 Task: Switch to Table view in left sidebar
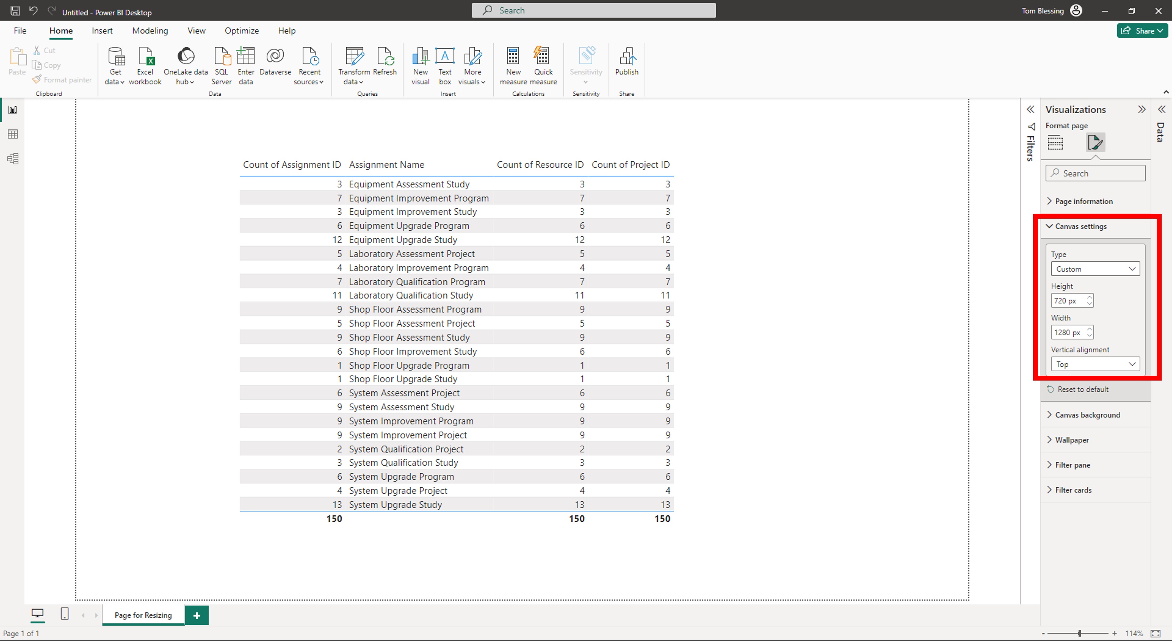tap(13, 134)
